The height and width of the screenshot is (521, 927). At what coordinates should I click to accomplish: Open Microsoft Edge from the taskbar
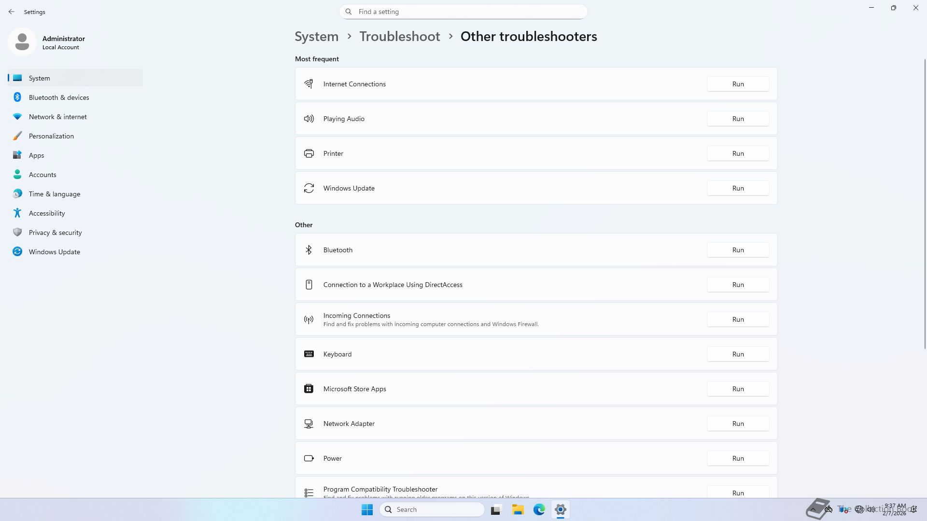pyautogui.click(x=539, y=509)
